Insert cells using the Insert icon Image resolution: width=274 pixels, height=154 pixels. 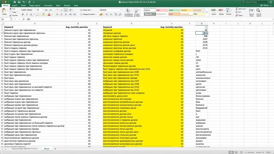214,12
